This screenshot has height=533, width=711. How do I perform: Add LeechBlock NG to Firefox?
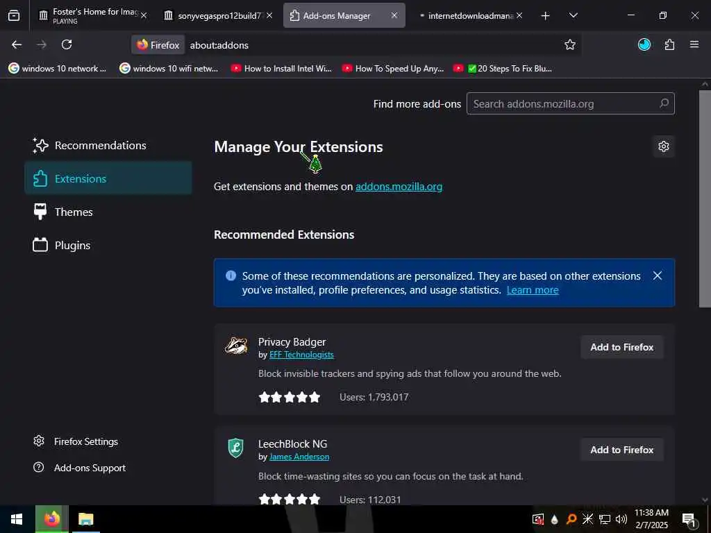[x=621, y=450]
